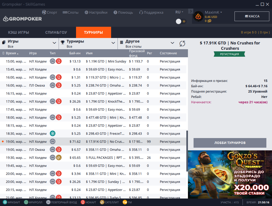Click the НОКАУТ legend icon
Screen dimensions: 272x206
click(83, 202)
